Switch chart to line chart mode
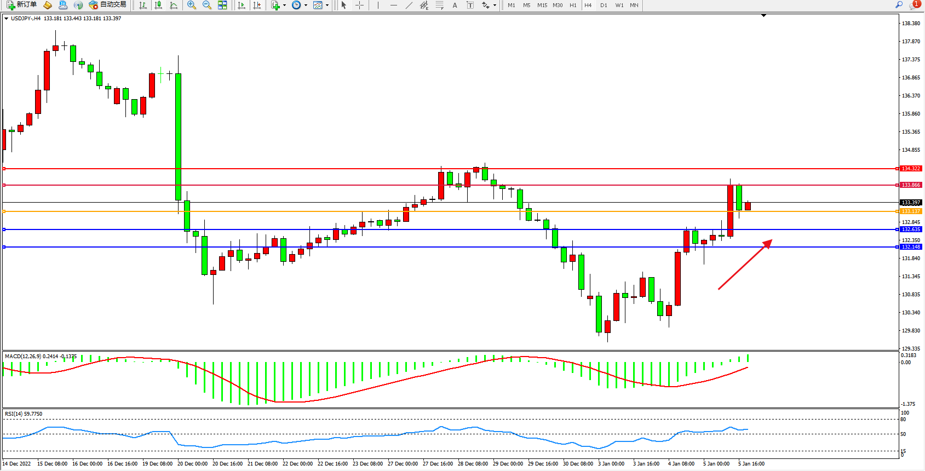925x471 pixels. (174, 5)
